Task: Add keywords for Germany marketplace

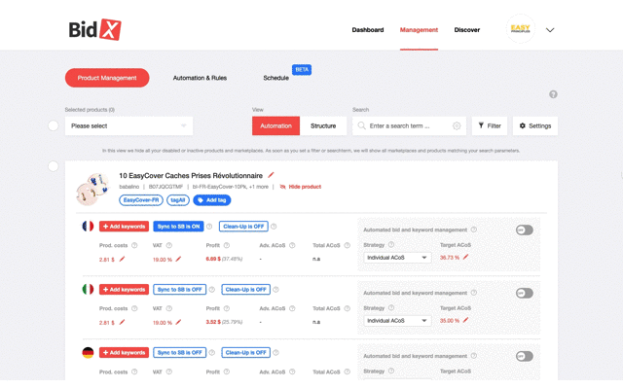Action: coord(124,352)
